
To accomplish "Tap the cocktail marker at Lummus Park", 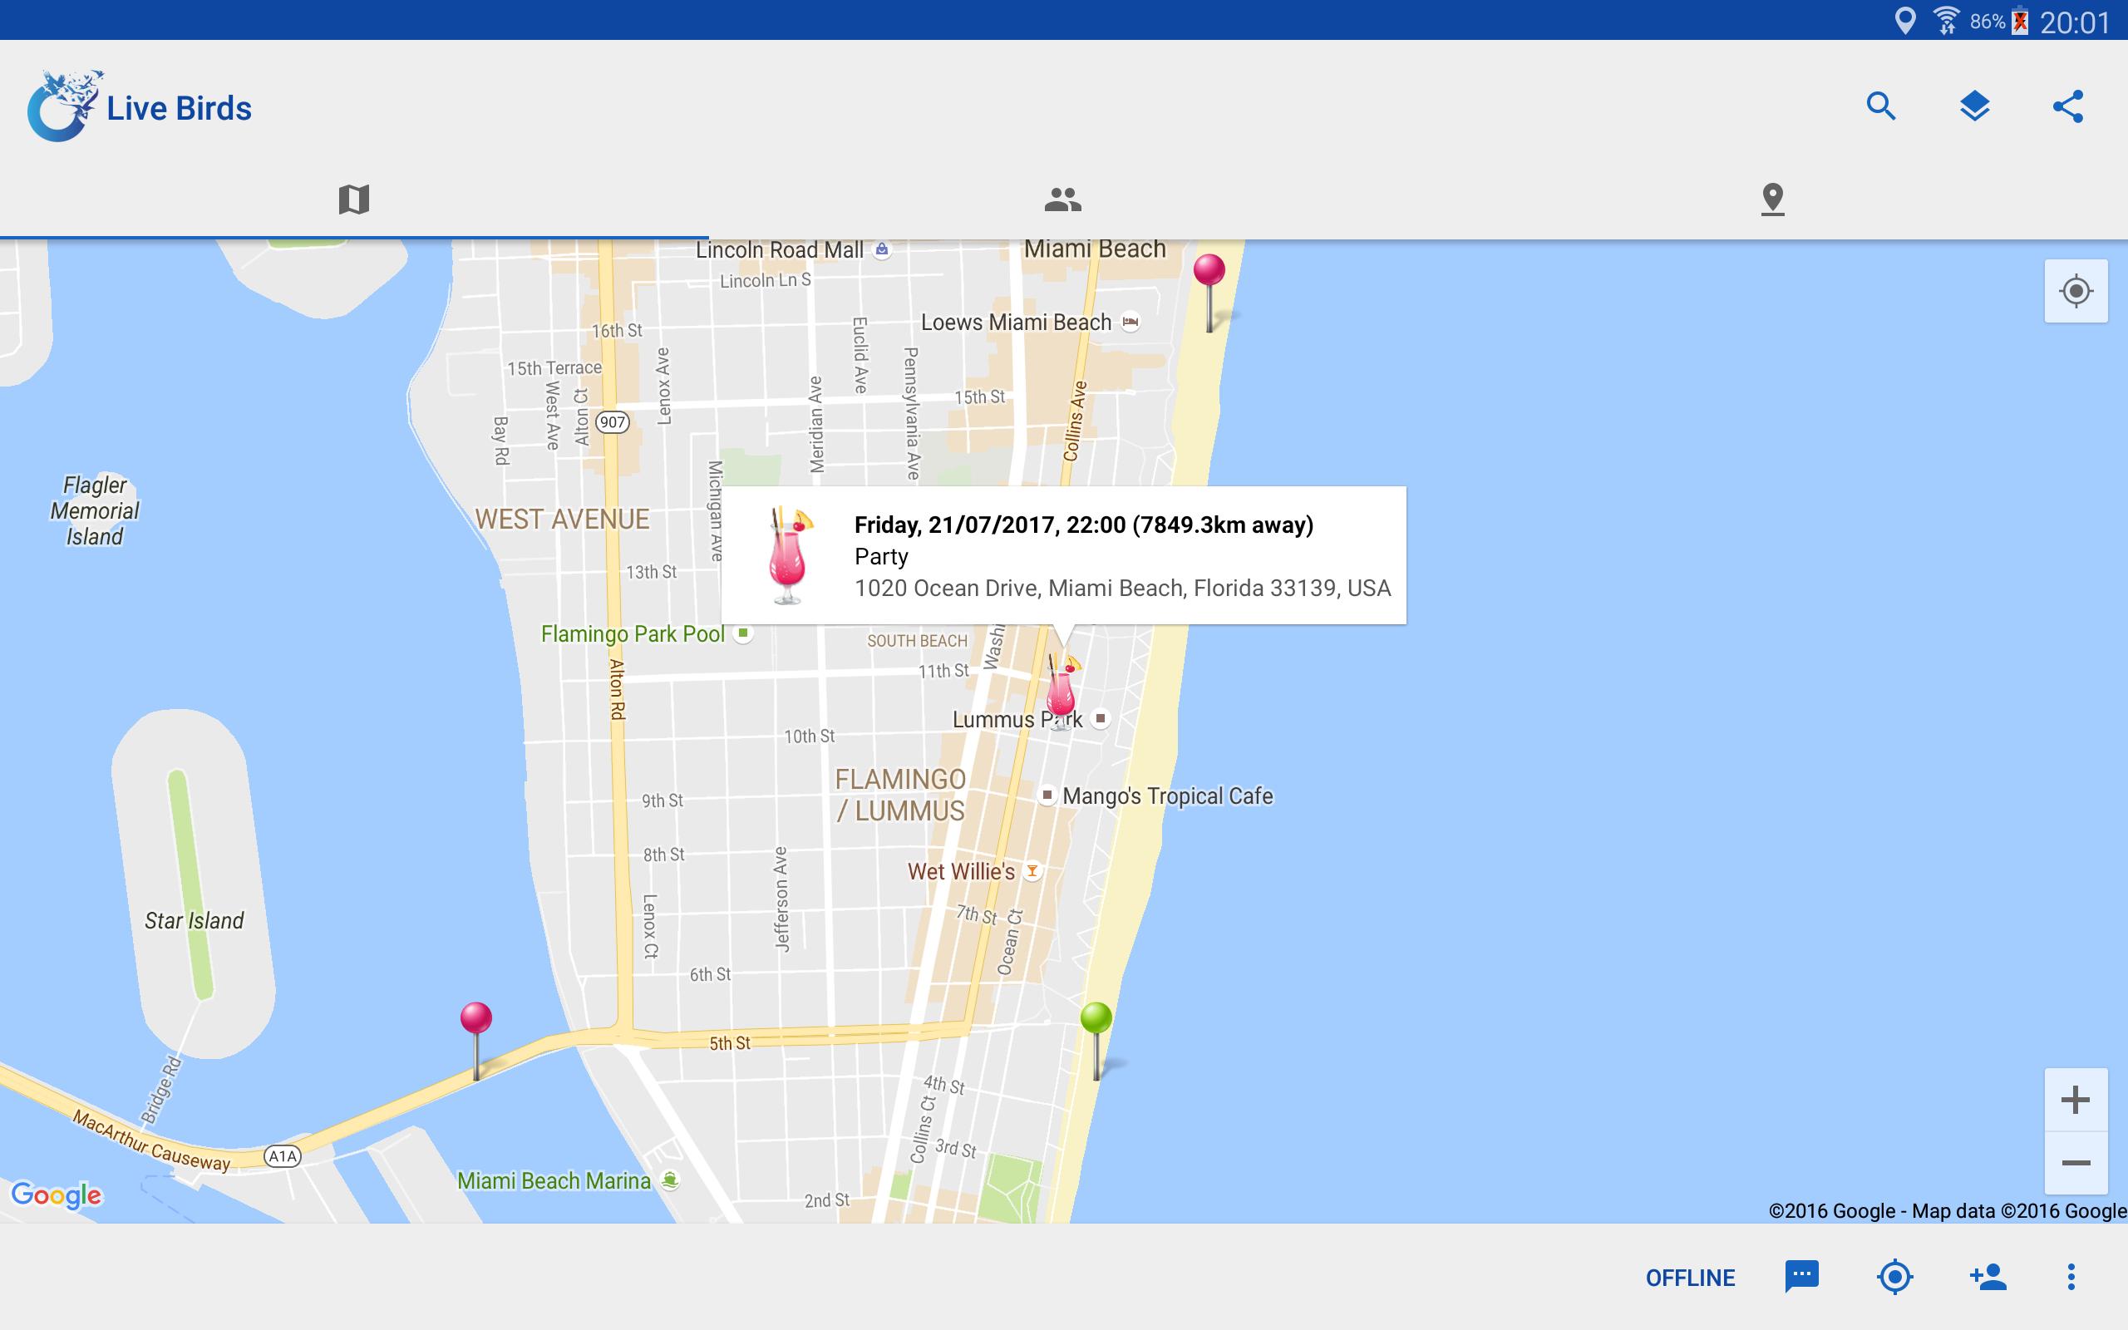I will pos(1062,691).
